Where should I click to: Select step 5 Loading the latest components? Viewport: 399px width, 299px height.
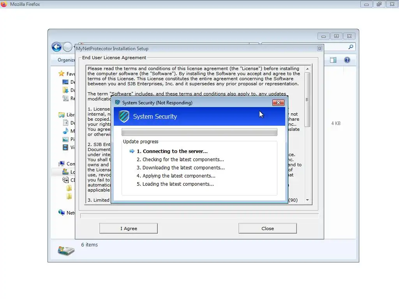(x=175, y=184)
